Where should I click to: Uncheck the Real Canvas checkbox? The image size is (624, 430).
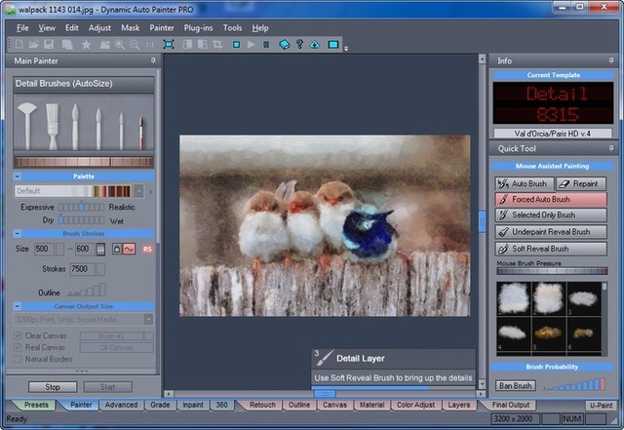click(19, 348)
